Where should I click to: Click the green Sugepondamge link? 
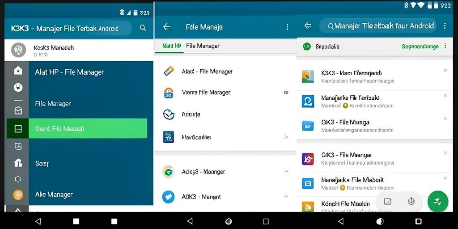tap(420, 47)
